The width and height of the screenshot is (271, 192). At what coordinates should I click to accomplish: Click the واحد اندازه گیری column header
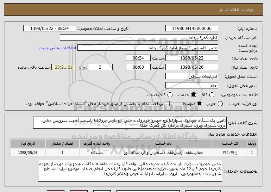pyautogui.click(x=97, y=144)
